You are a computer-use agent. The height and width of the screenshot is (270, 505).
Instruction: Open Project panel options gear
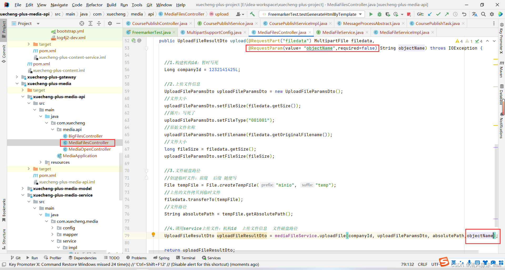point(110,23)
